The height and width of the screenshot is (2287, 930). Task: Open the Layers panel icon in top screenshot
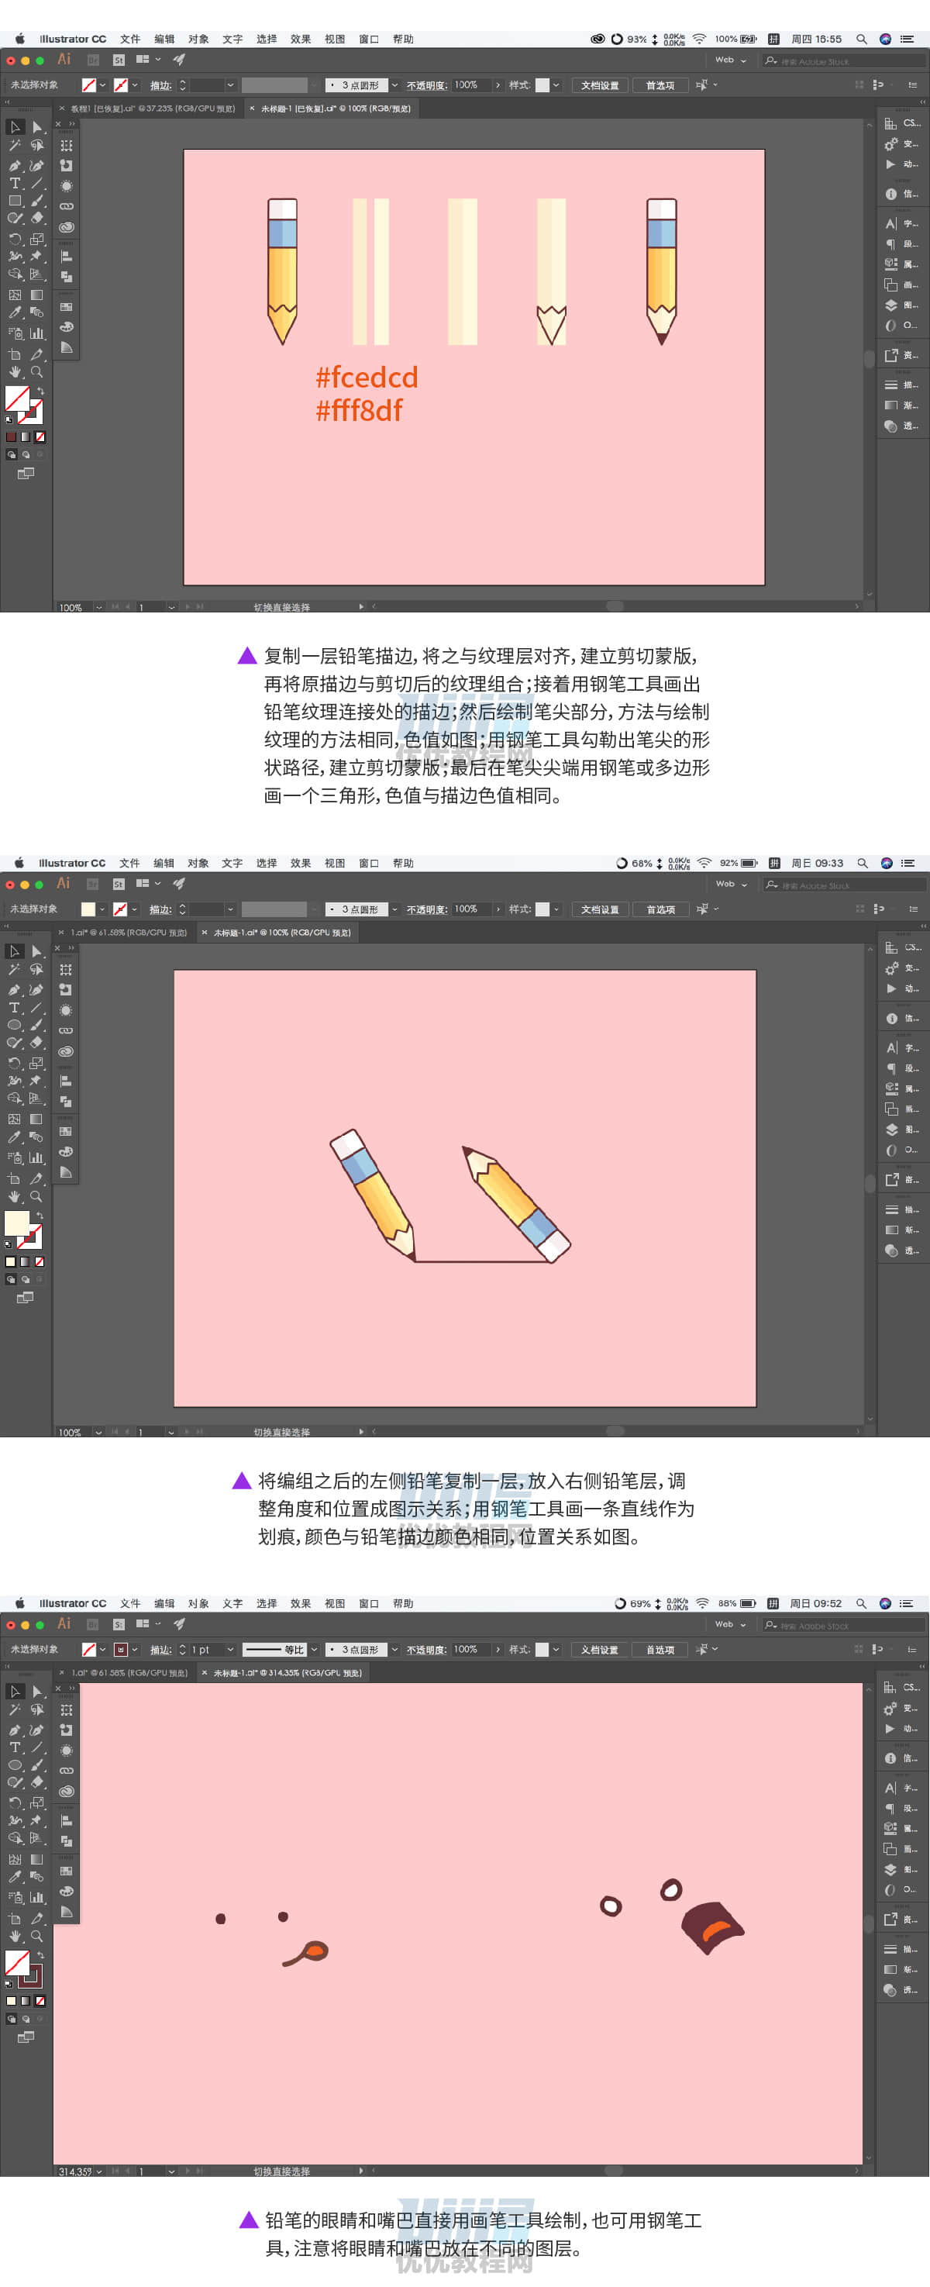[x=891, y=305]
